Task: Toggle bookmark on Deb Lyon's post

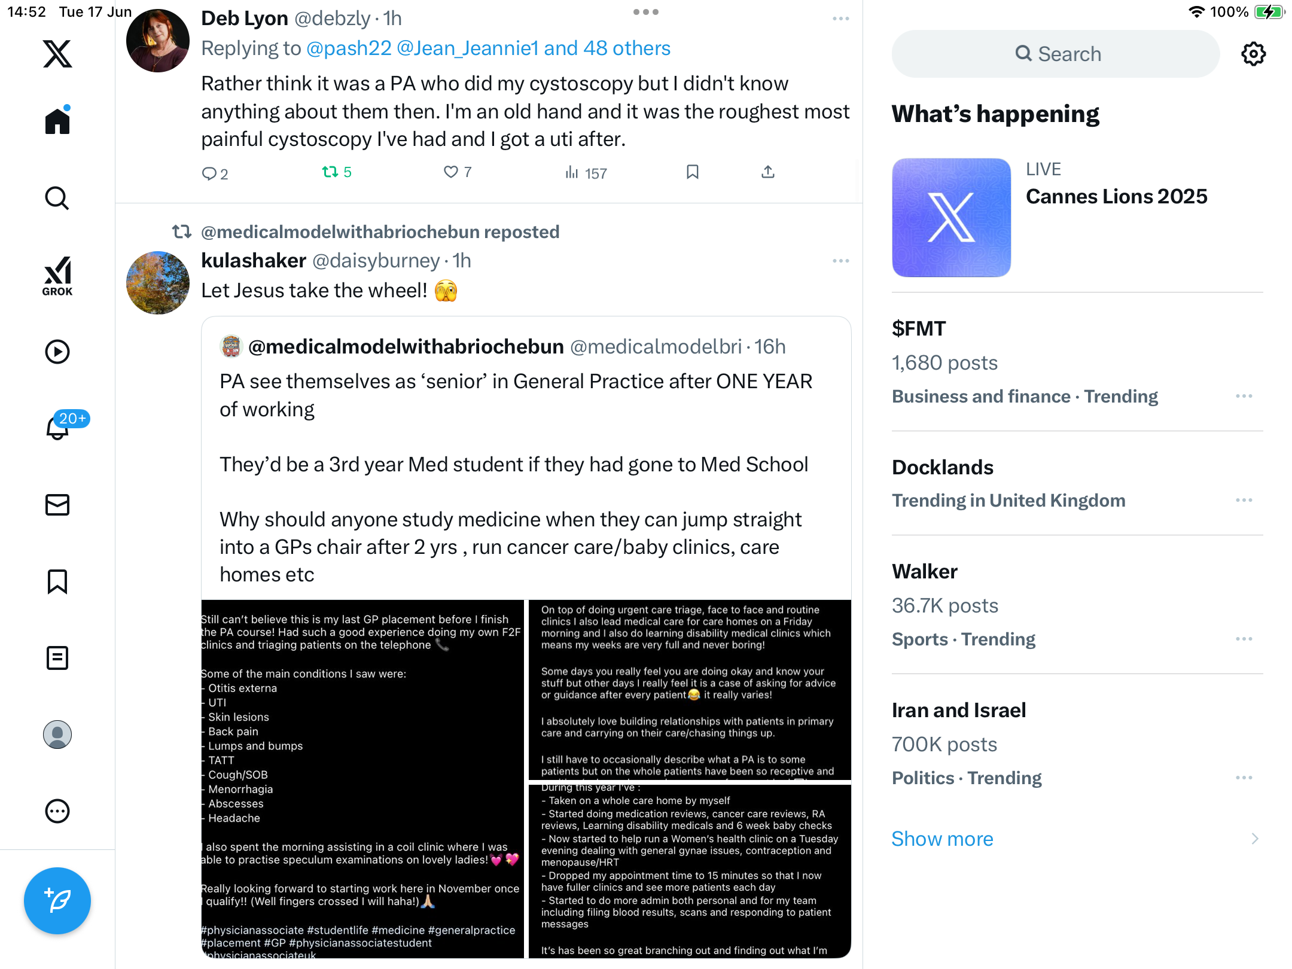Action: tap(693, 172)
